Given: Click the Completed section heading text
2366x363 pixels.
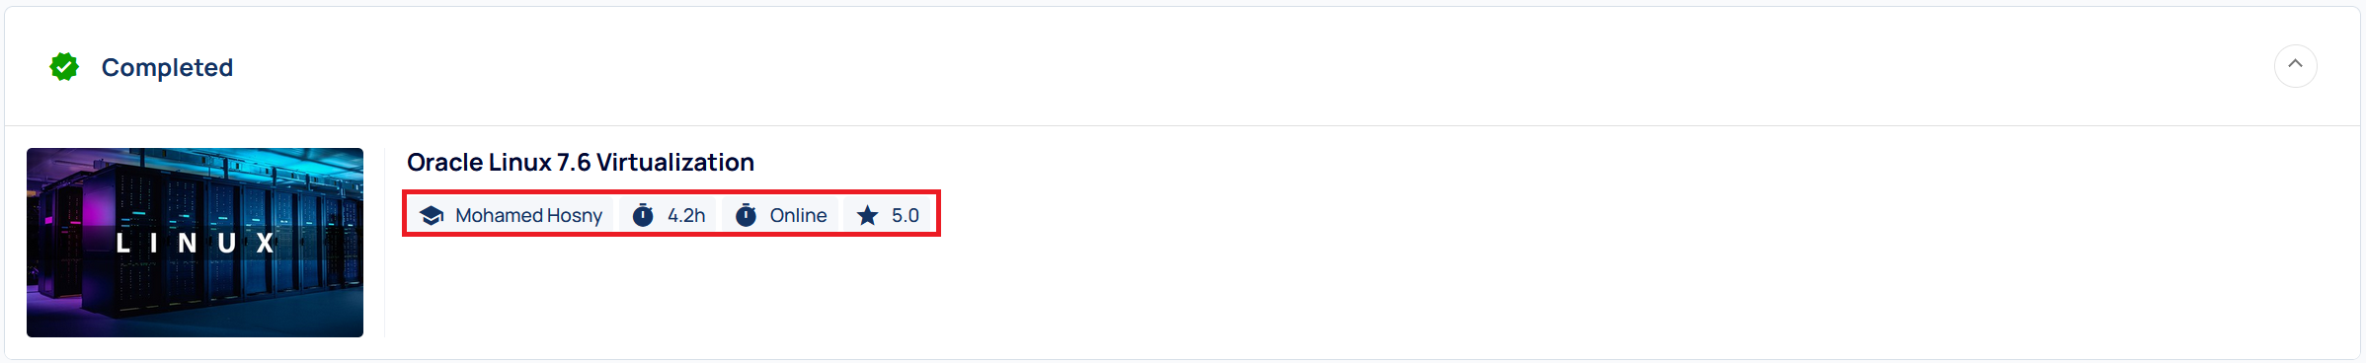Looking at the screenshot, I should [x=167, y=67].
